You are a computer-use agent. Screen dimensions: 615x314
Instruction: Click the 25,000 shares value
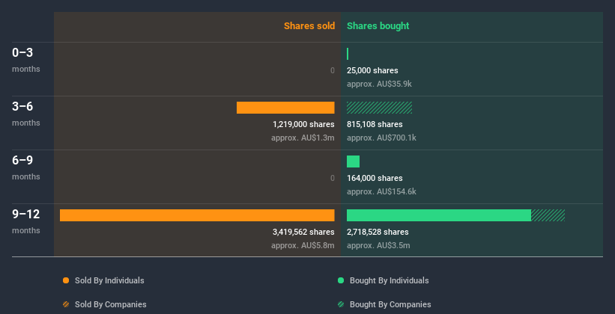point(372,70)
